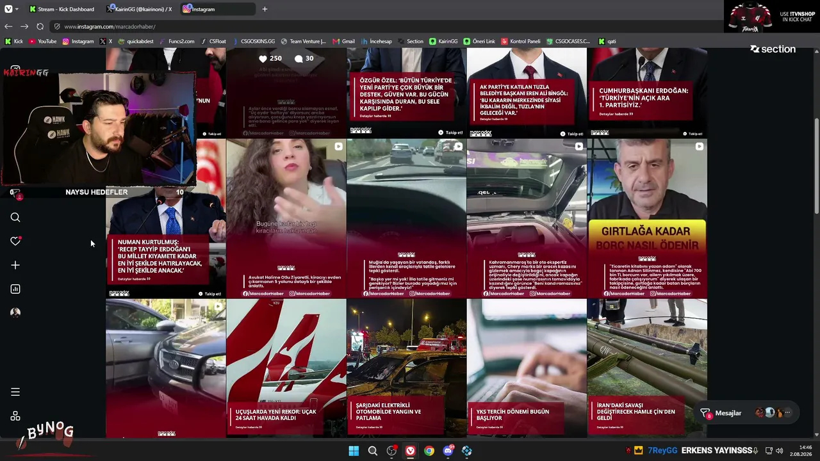The width and height of the screenshot is (820, 461).
Task: Open the X bookmark
Action: pyautogui.click(x=106, y=41)
